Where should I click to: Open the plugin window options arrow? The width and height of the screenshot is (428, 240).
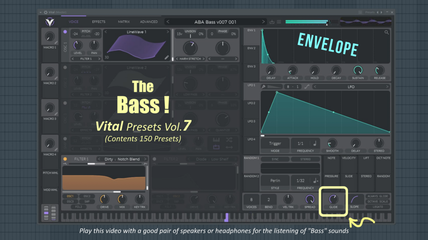tap(41, 12)
